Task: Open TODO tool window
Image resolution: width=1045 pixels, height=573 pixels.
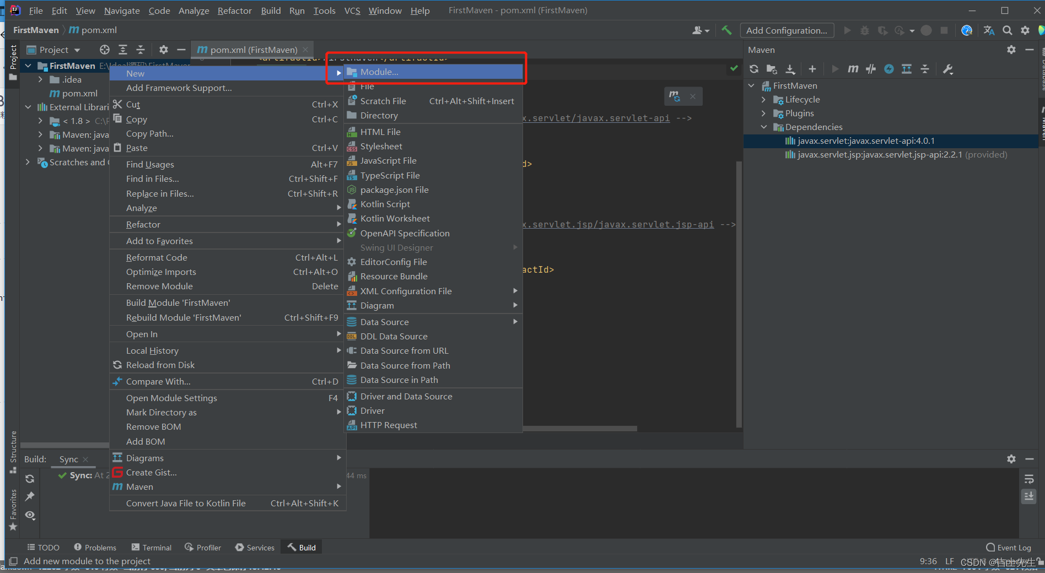Action: (x=43, y=547)
